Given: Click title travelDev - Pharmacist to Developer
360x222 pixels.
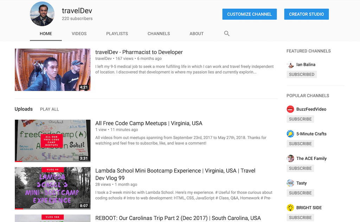Looking at the screenshot, I should pyautogui.click(x=139, y=52).
